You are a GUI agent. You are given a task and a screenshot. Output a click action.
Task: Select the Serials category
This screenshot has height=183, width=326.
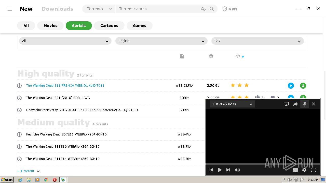pos(79,26)
